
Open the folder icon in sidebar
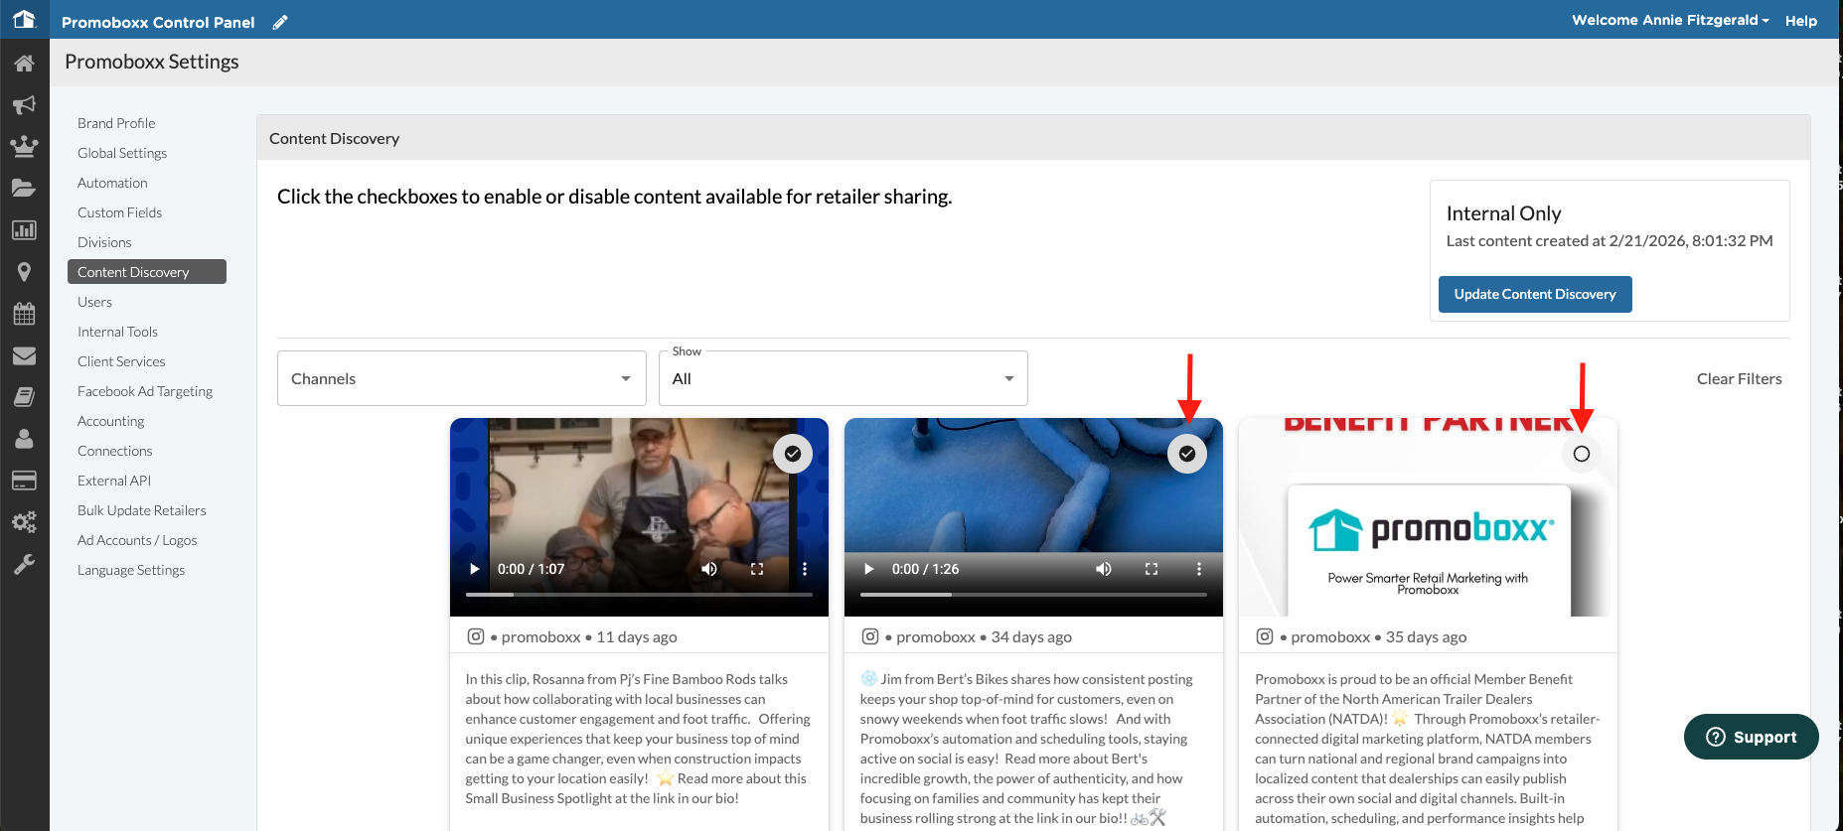pyautogui.click(x=24, y=189)
